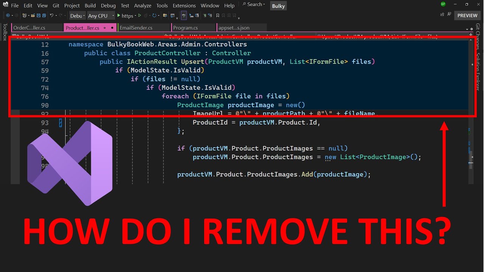Click the Undo arrow icon
Screen dimensions: 484x272
coord(51,15)
